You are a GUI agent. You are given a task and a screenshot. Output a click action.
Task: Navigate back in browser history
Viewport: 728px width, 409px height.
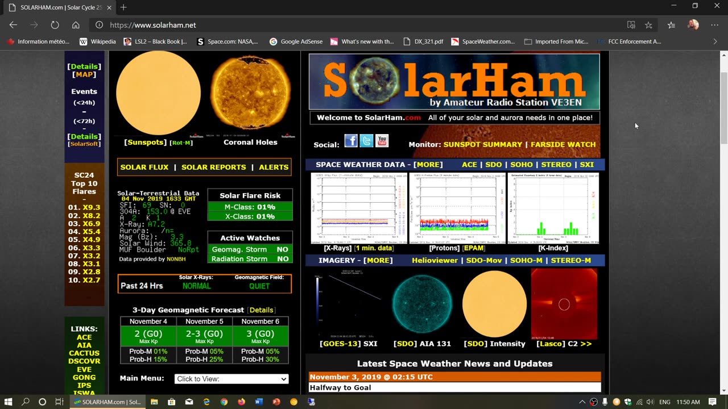click(x=13, y=25)
